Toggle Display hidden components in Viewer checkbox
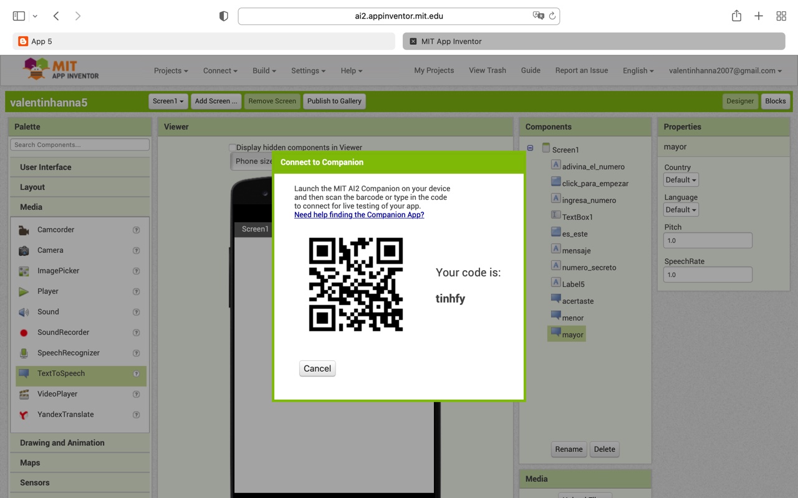Image resolution: width=798 pixels, height=498 pixels. tap(233, 148)
